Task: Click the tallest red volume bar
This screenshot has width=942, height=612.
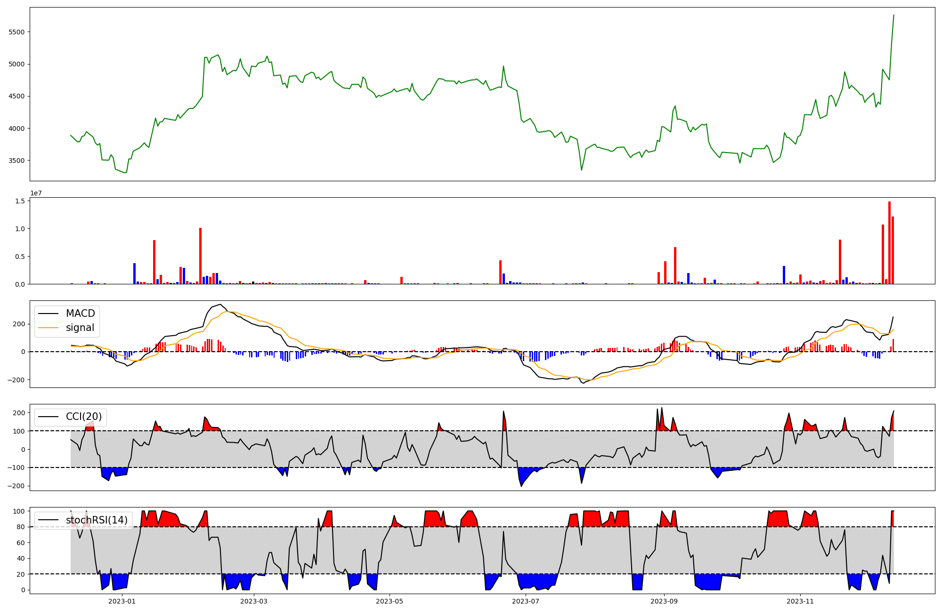Action: 889,242
